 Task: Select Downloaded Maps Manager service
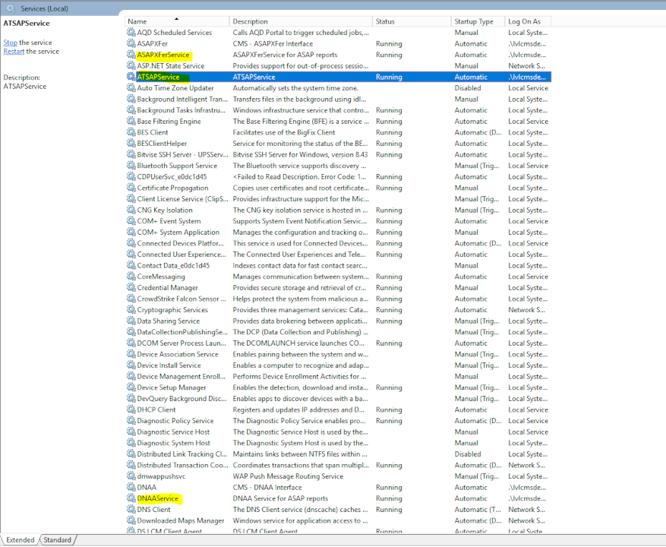(338, 520)
